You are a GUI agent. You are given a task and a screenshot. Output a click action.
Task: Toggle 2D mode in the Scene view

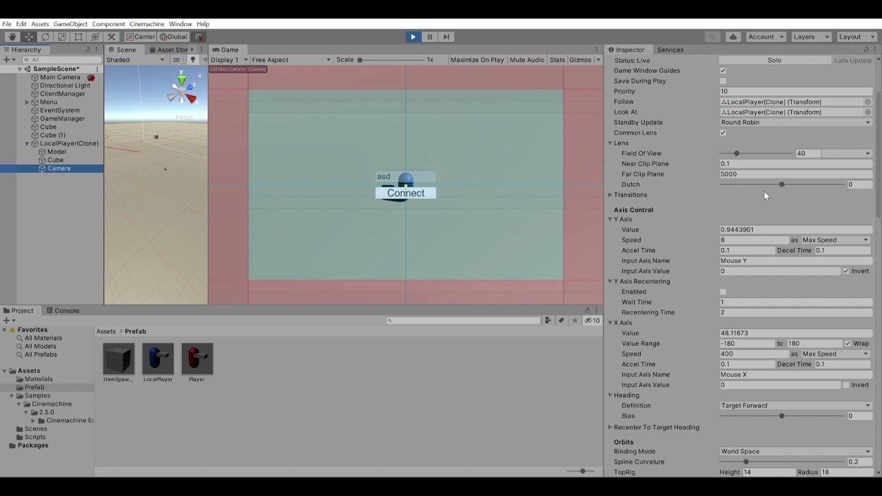176,60
